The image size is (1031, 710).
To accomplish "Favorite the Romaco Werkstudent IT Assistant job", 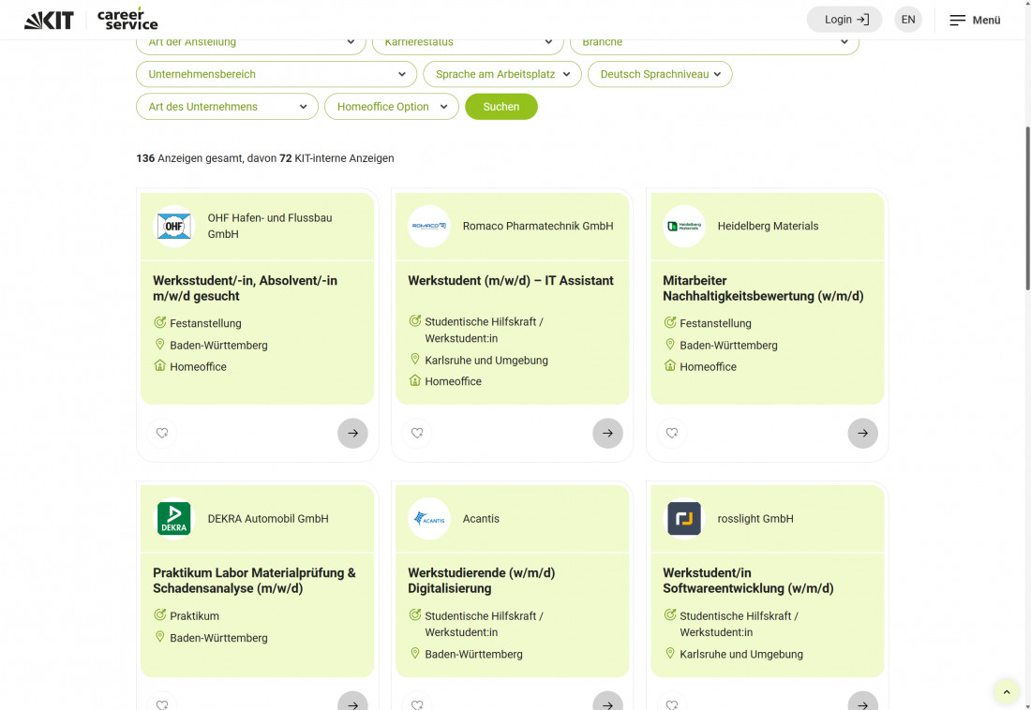I will (417, 433).
